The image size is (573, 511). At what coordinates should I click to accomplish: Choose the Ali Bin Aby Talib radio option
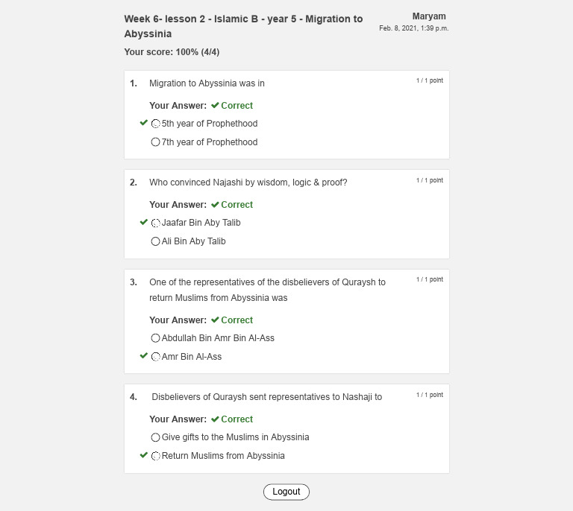156,241
